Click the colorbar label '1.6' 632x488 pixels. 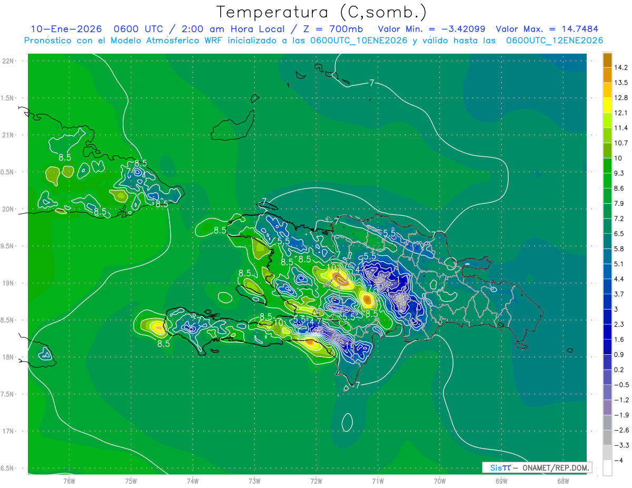coord(619,340)
